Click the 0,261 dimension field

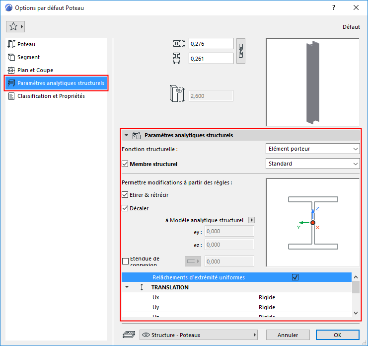point(211,59)
